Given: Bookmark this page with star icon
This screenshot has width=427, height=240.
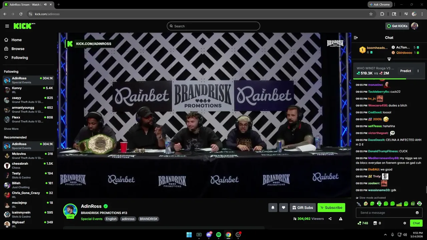Looking at the screenshot, I should [371, 14].
